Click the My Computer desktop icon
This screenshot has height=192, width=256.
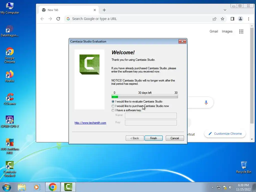(10, 8)
